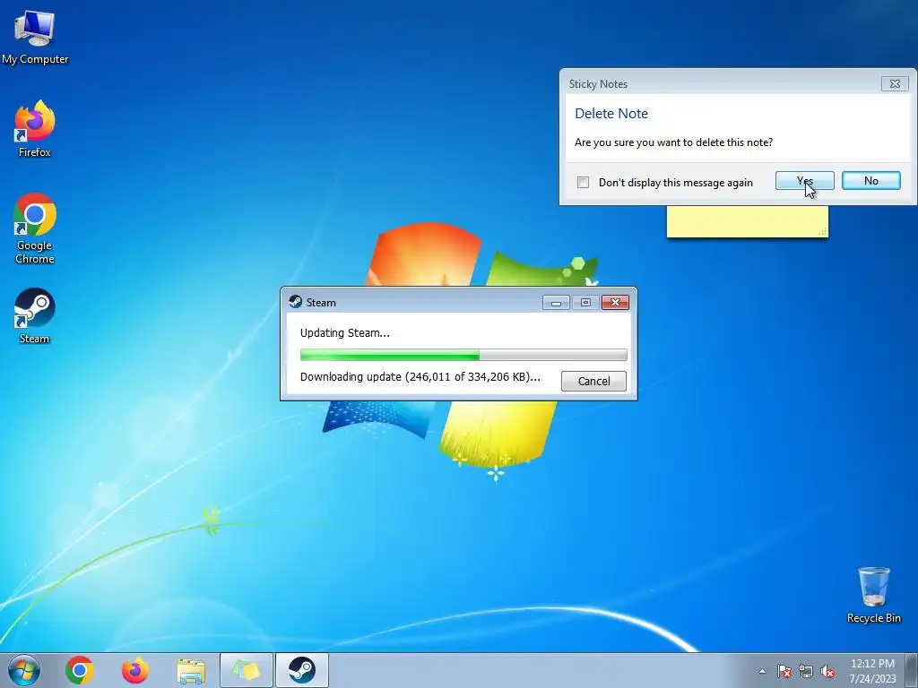Open the Windows Start menu orb
This screenshot has height=688, width=918.
click(24, 670)
